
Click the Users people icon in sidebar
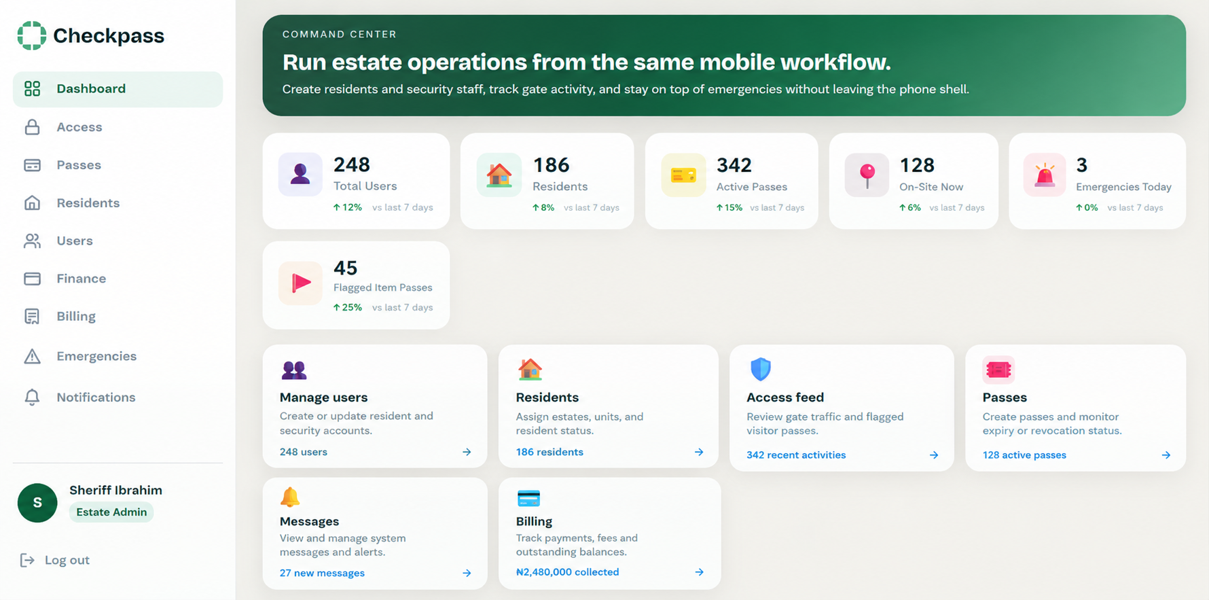(32, 241)
